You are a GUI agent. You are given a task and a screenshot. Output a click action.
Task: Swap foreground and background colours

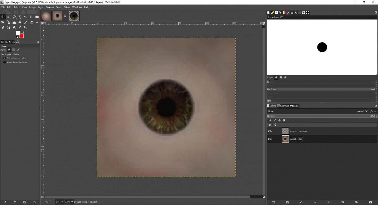pyautogui.click(x=23, y=32)
